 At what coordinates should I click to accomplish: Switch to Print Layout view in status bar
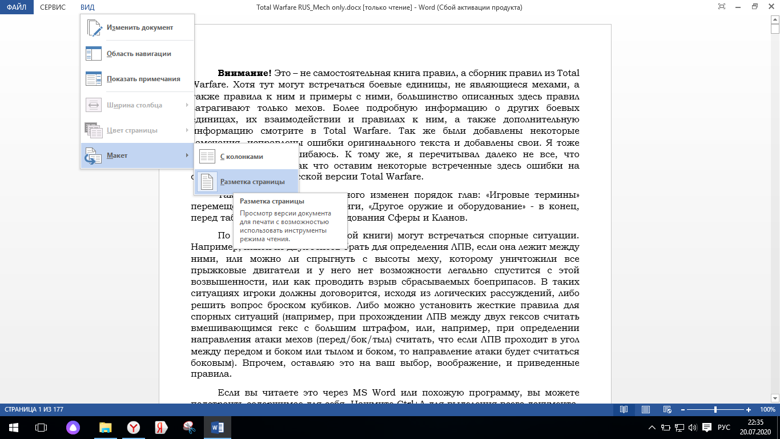(646, 410)
